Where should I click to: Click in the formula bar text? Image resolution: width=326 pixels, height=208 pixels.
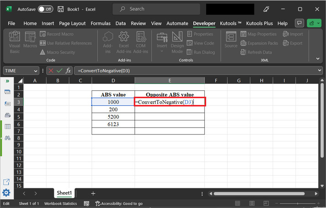tap(104, 71)
